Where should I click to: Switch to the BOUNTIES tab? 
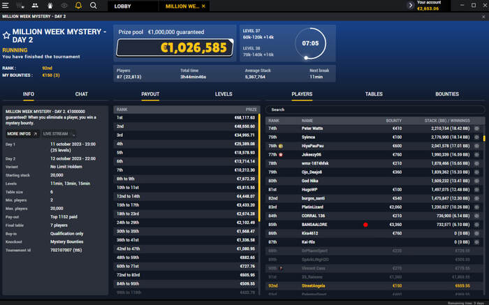(x=447, y=94)
